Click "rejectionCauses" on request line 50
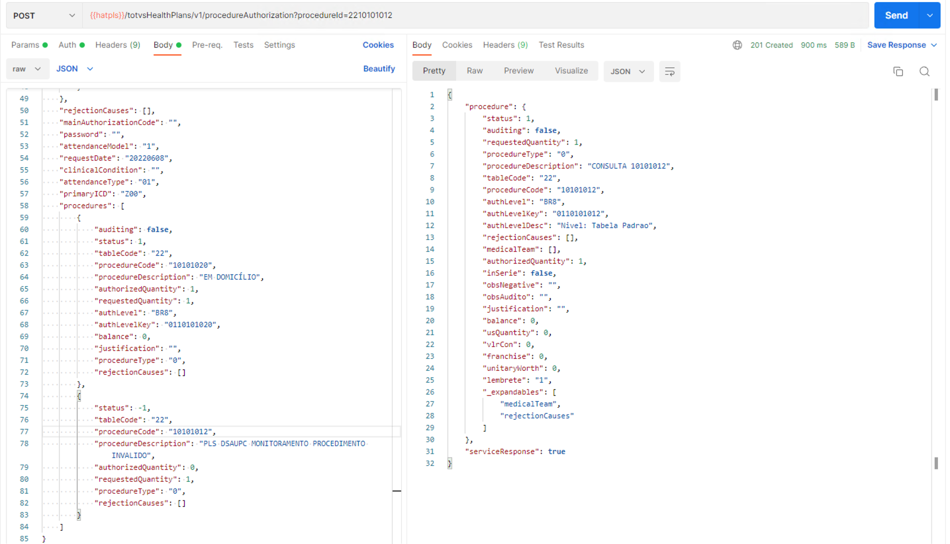 pos(99,110)
